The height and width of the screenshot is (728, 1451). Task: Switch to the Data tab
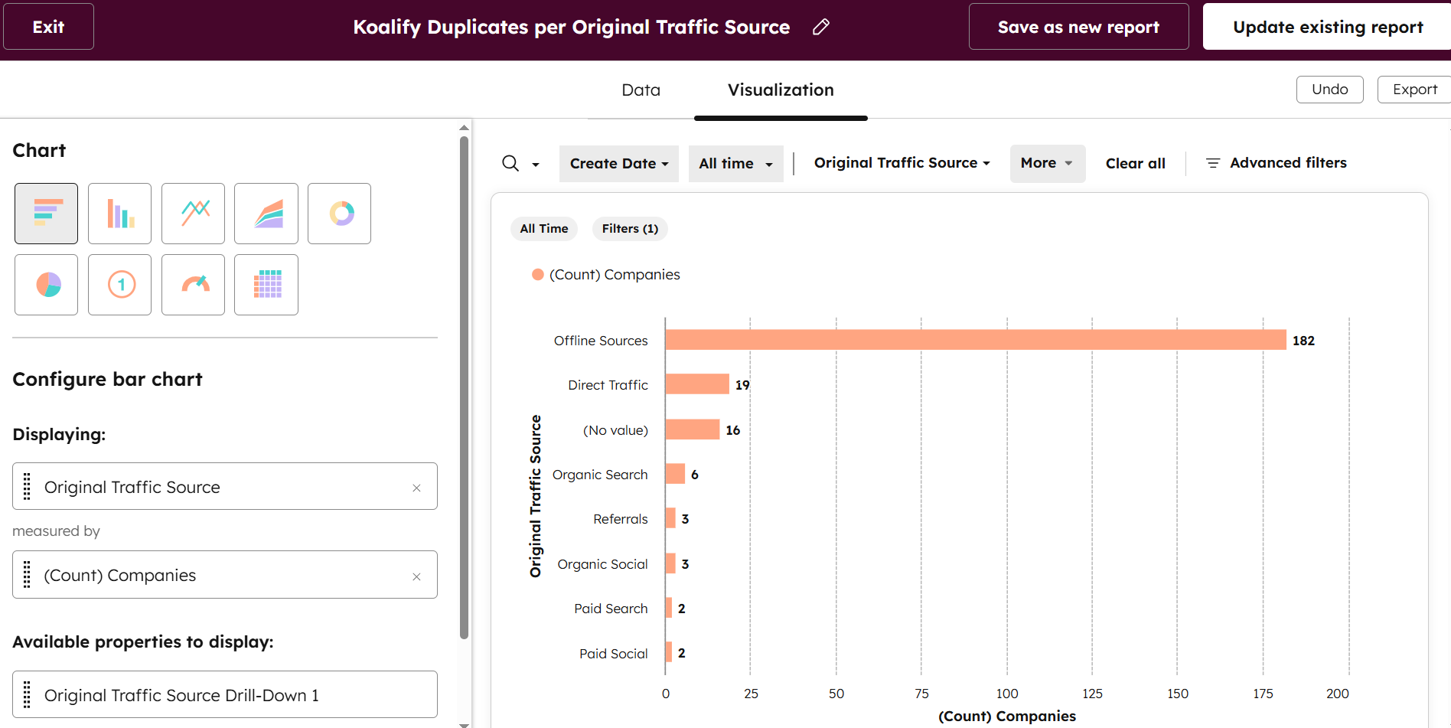pyautogui.click(x=641, y=90)
